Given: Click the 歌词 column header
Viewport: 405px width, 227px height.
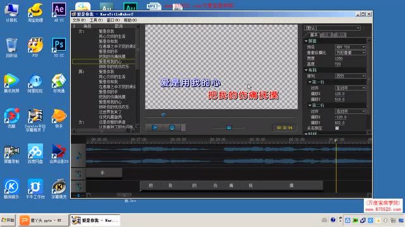Looking at the screenshot, I should (118, 26).
